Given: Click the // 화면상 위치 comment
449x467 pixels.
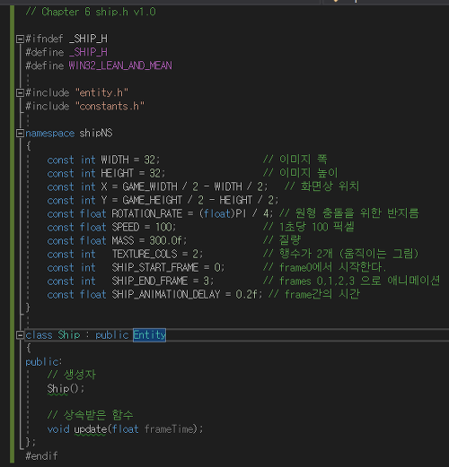Looking at the screenshot, I should click(x=322, y=186).
